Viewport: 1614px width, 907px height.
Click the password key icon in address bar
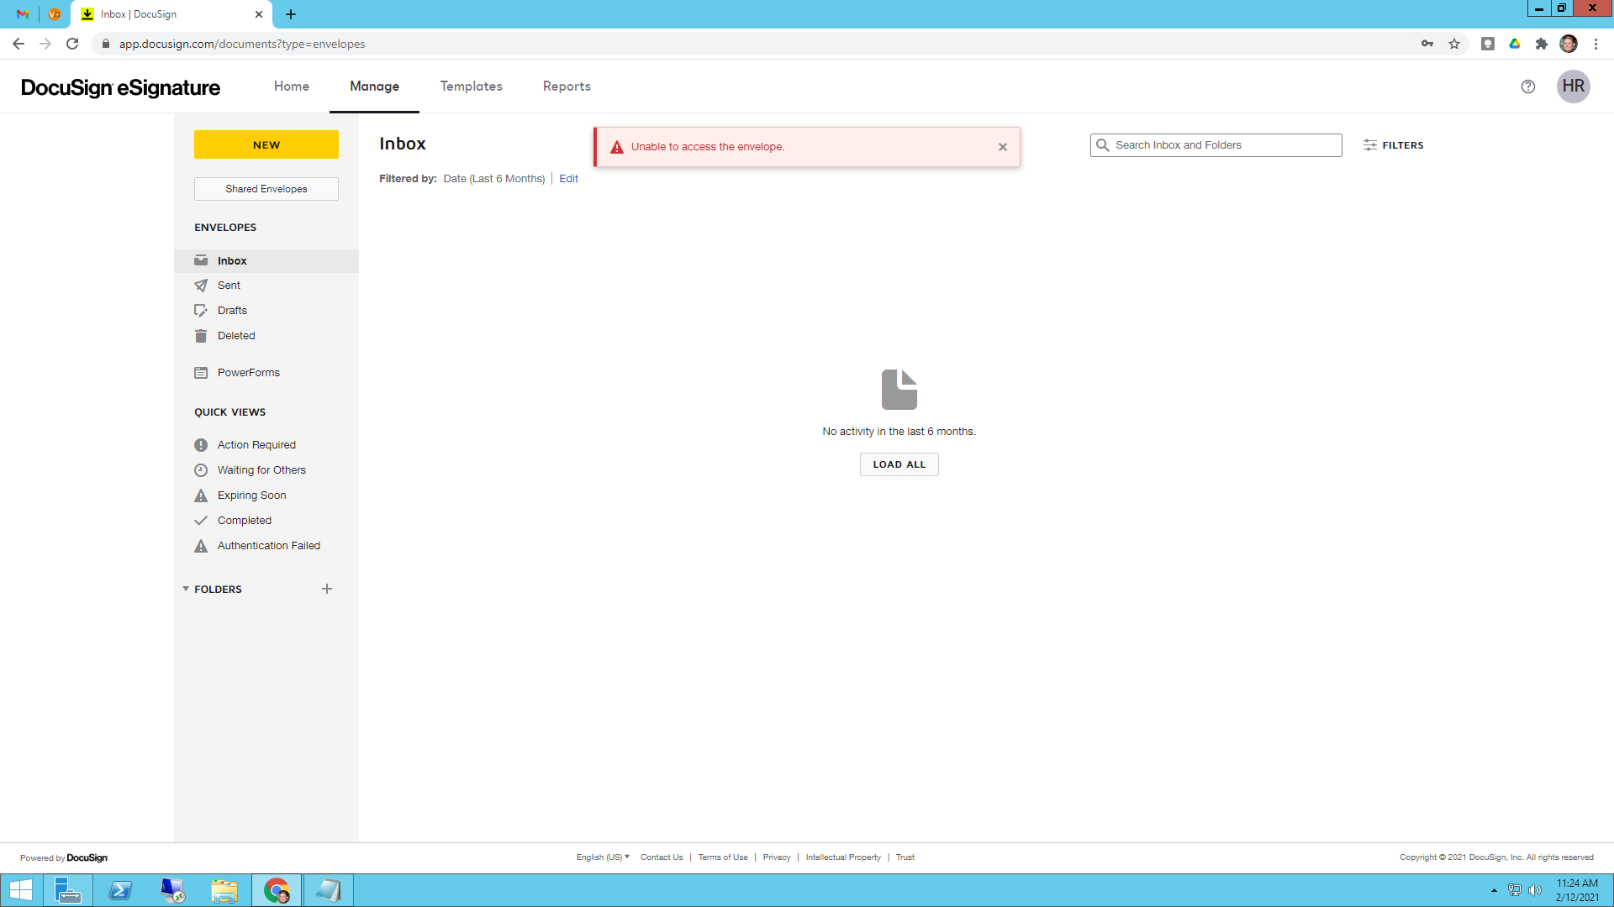tap(1427, 44)
